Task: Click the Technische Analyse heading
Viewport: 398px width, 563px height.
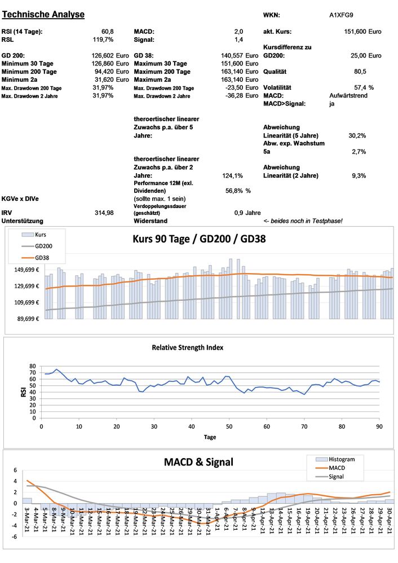Action: point(43,14)
